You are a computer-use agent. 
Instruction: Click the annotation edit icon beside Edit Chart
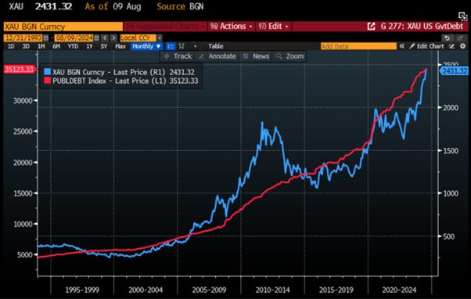(451, 46)
